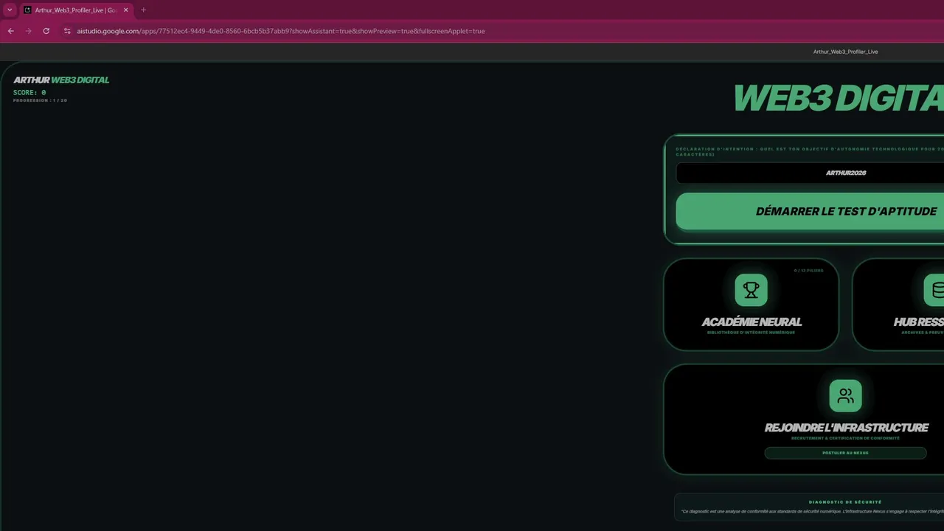
Task: Click the Rejoindre l'Infrastructure heading
Action: [x=846, y=428]
